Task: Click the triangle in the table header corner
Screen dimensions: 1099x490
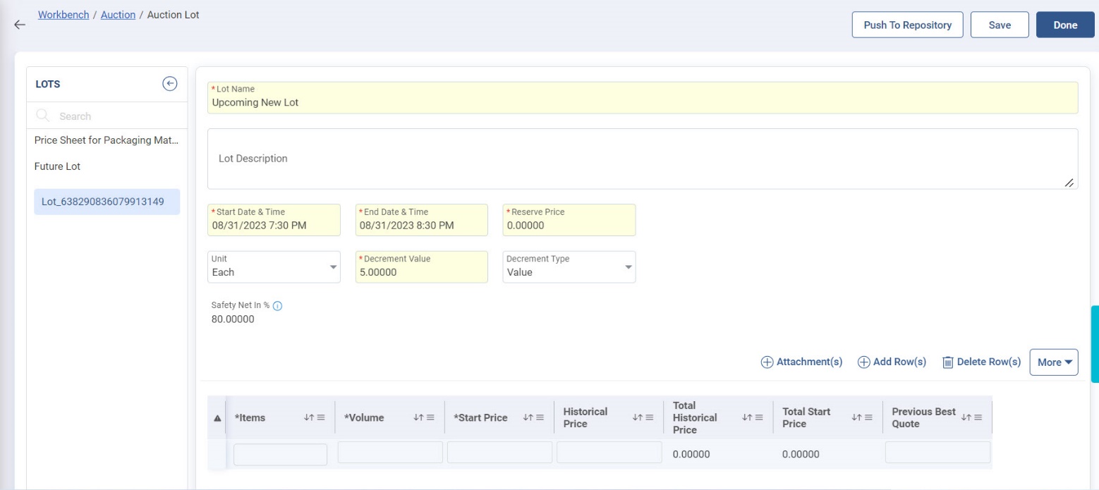Action: point(217,419)
